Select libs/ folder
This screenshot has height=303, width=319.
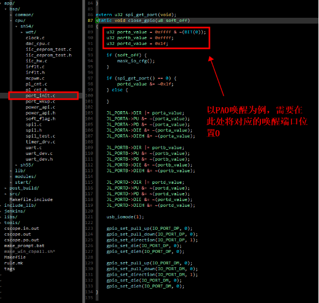coord(11,217)
